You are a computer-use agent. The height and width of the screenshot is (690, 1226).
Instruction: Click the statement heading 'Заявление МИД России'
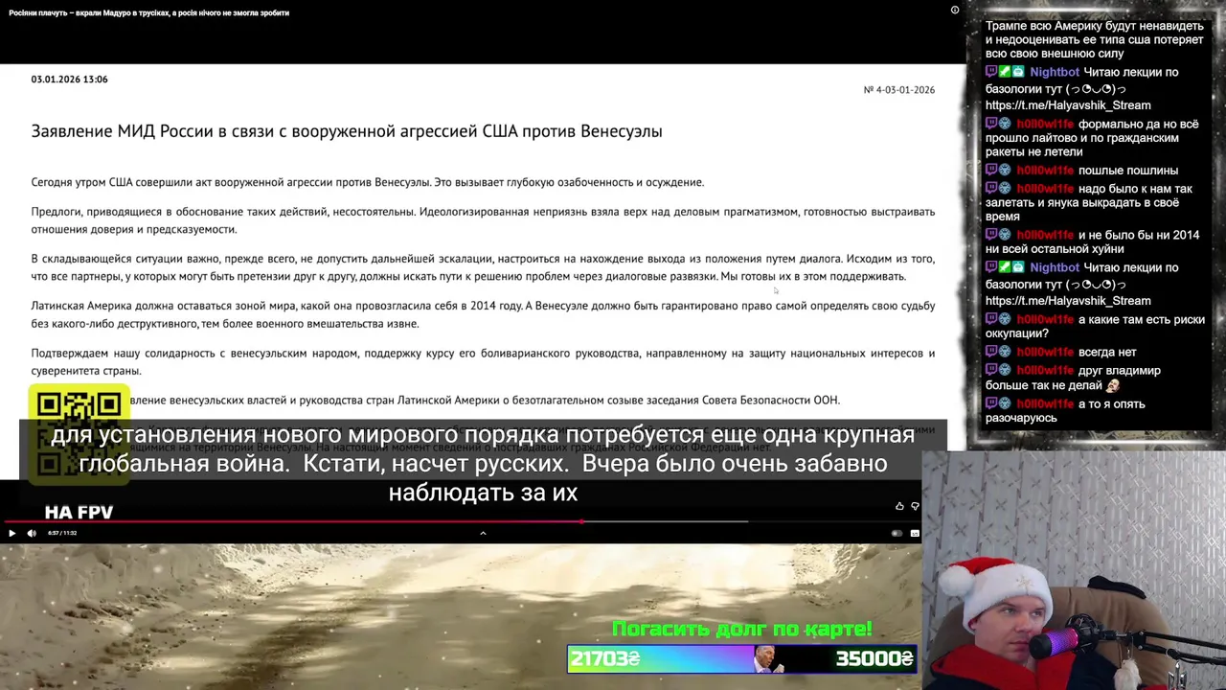click(x=347, y=131)
